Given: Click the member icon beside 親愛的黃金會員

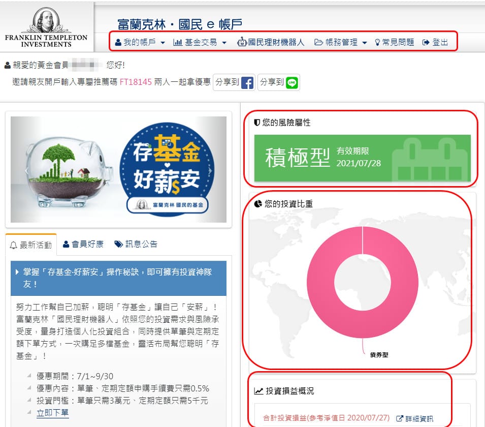Looking at the screenshot, I should [x=8, y=66].
